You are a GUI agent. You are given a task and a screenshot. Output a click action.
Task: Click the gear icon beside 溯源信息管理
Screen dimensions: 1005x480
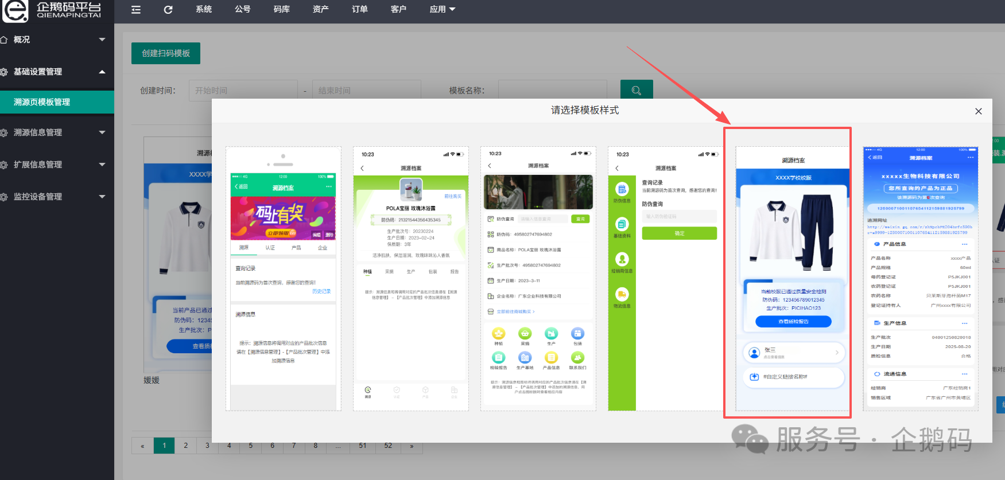[4, 132]
